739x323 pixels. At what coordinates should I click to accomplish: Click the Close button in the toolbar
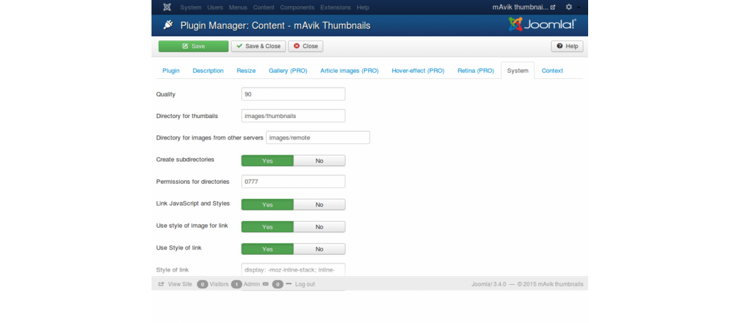click(x=305, y=46)
